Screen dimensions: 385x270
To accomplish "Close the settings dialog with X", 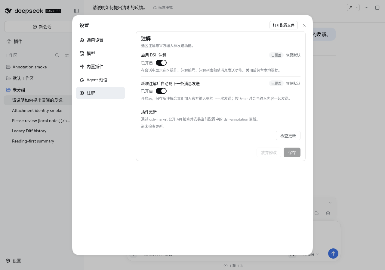I will click(304, 25).
